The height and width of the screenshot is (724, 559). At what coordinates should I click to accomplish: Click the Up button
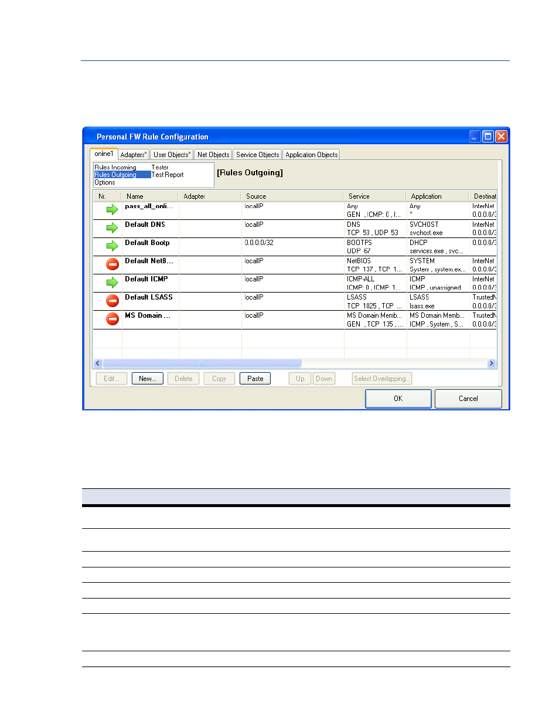pyautogui.click(x=300, y=379)
